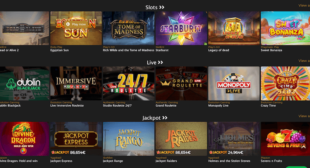Open the 24/7 Roulette thumbnail

(x=129, y=83)
